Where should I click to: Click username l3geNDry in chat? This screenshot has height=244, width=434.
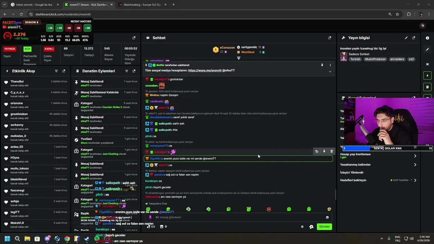(156, 159)
